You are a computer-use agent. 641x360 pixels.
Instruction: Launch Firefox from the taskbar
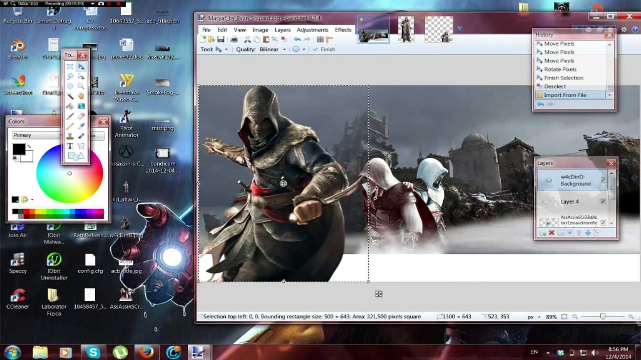[147, 352]
